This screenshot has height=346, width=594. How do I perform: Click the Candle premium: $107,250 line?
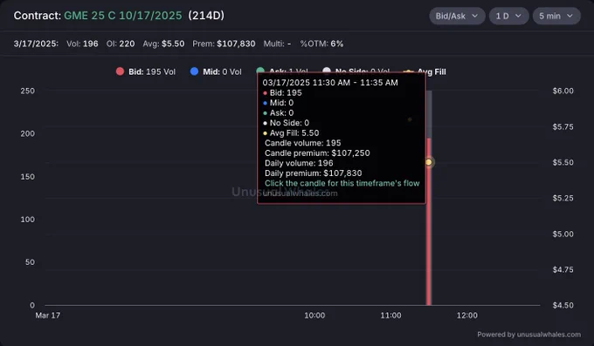317,153
